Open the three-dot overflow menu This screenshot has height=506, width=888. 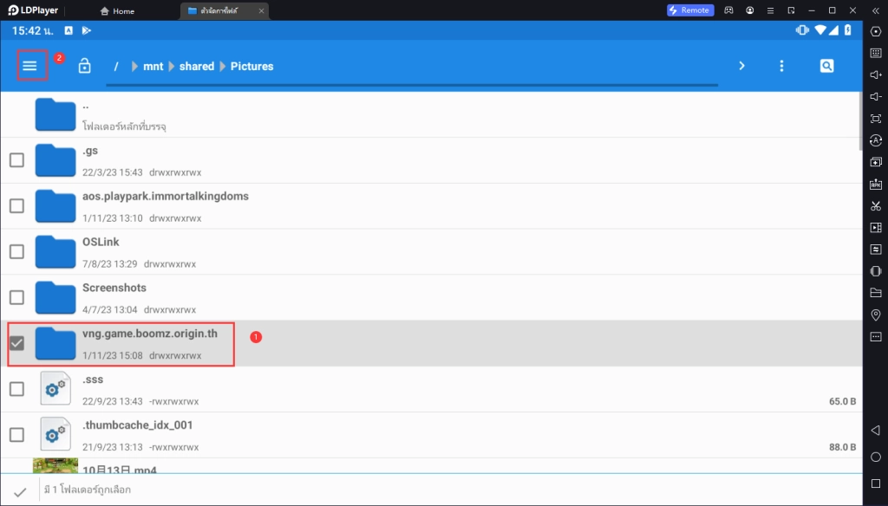[x=781, y=66]
